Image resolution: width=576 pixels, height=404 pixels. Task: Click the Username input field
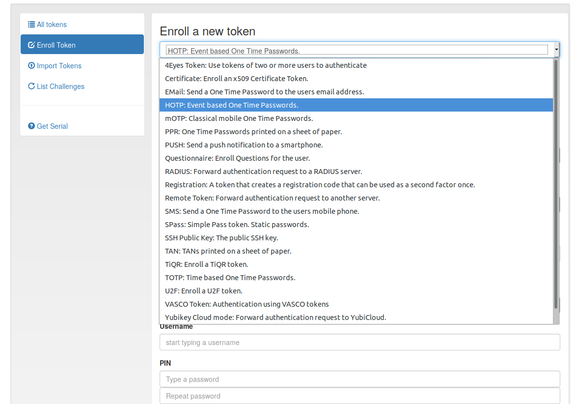pos(359,342)
